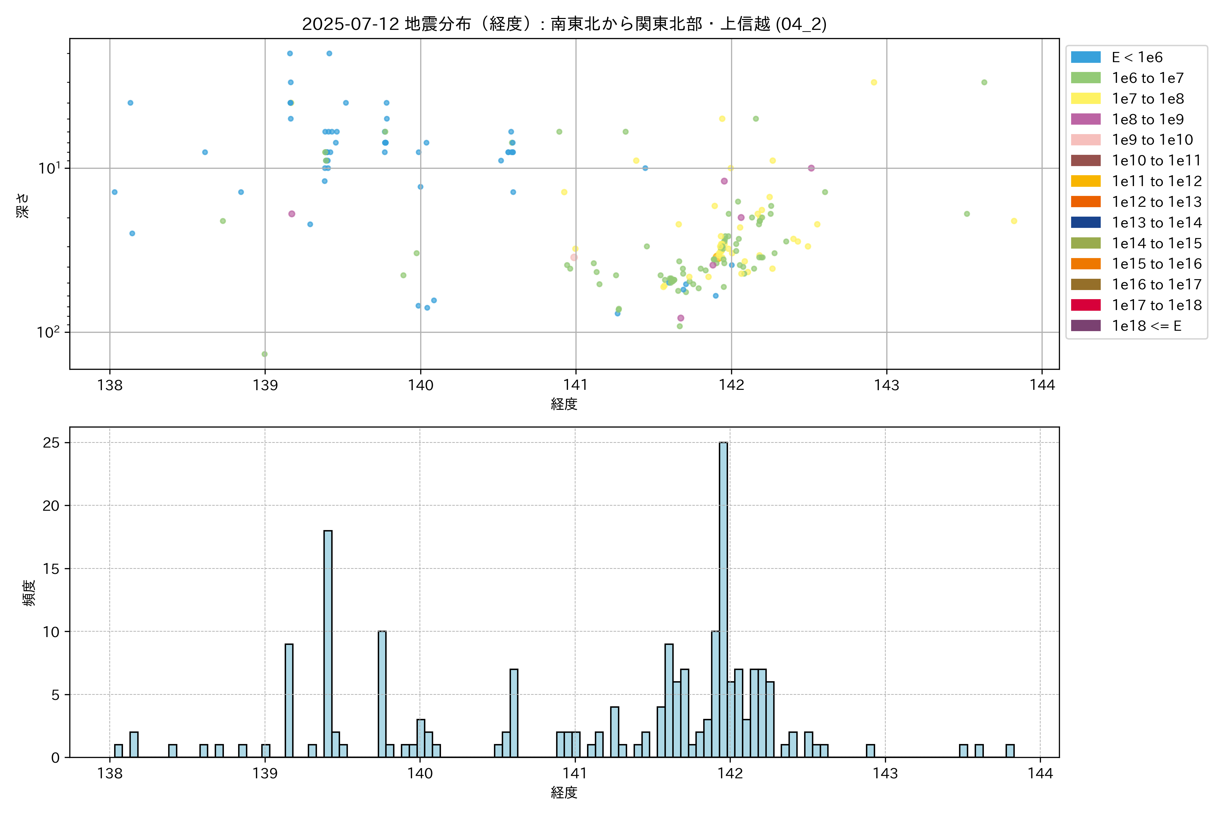
Task: Click the 1e18 <= E legend swatch
Action: (x=1085, y=326)
